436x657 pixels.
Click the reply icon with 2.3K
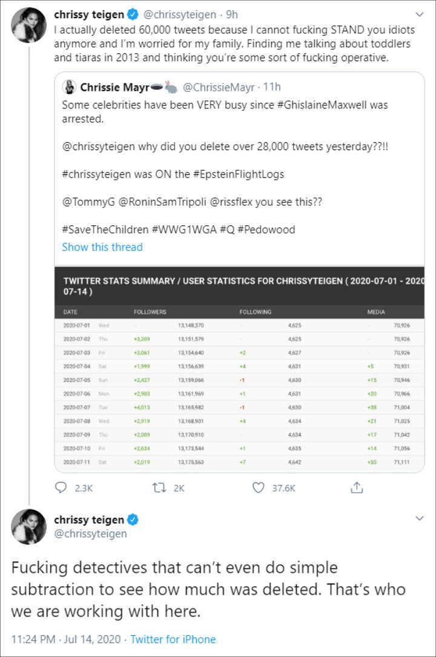tap(62, 487)
